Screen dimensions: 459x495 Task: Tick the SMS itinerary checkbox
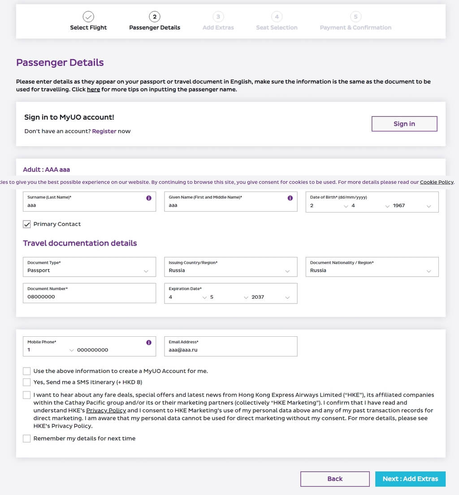point(27,382)
